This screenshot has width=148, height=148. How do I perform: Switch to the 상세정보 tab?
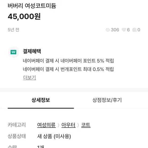(41, 100)
